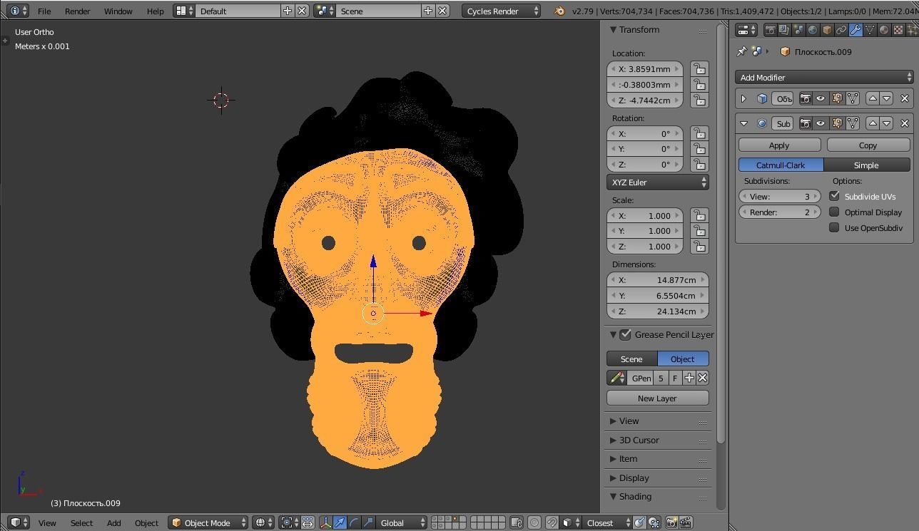Open the Help menu
This screenshot has width=919, height=531.
pyautogui.click(x=156, y=11)
